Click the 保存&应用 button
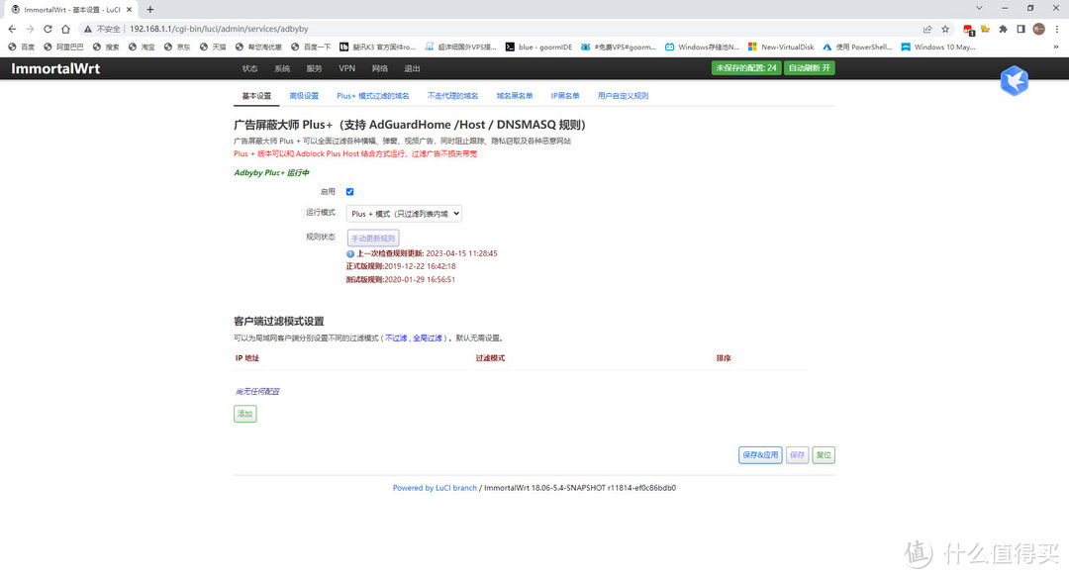Screen dimensions: 1069x579 click(x=759, y=455)
